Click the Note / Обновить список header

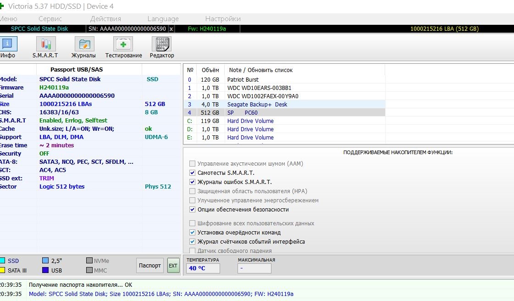pos(260,70)
